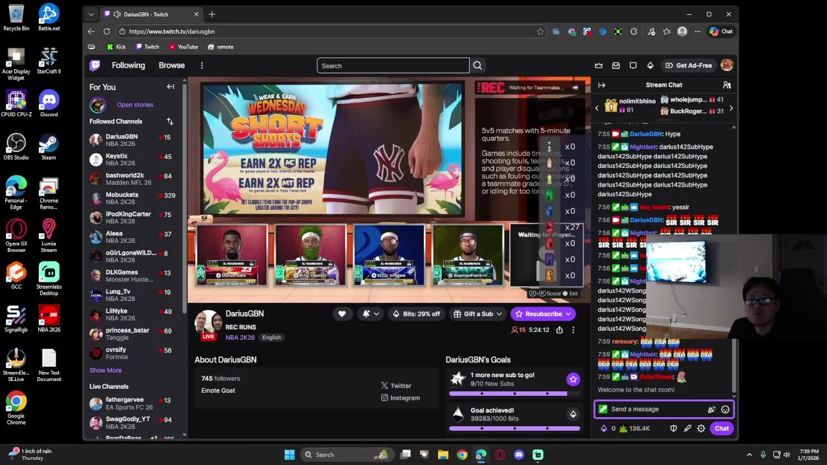Switch to DariusGBN - Twitch browser tab
The width and height of the screenshot is (827, 465).
[x=152, y=14]
